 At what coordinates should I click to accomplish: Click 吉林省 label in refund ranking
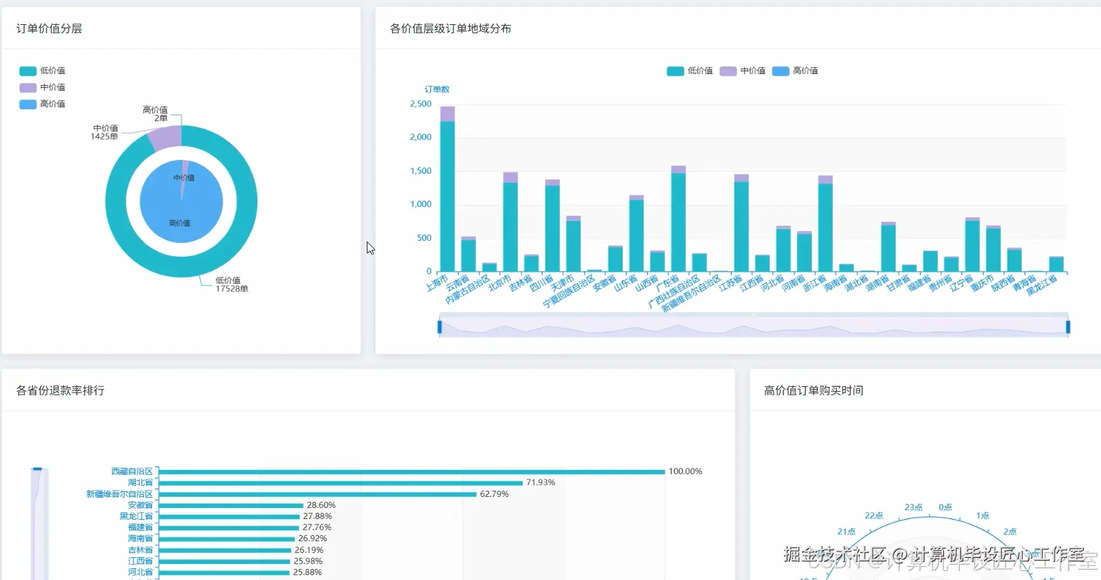pos(140,550)
